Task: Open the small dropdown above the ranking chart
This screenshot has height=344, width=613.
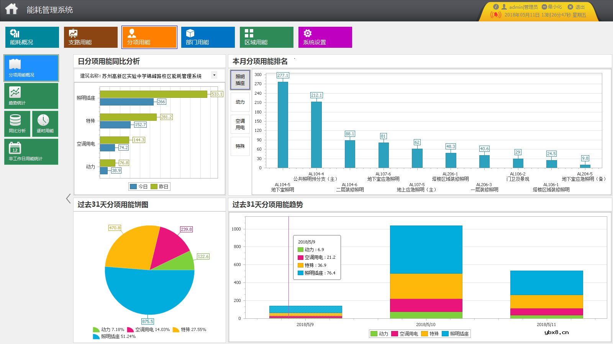Action: (295, 58)
